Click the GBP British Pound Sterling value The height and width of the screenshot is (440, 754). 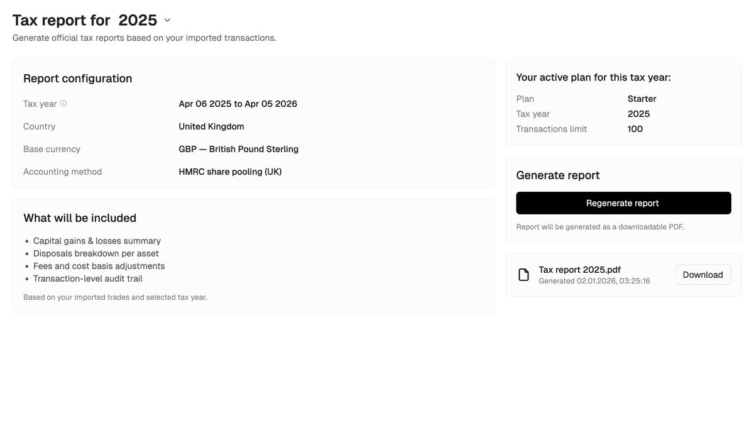tap(238, 149)
